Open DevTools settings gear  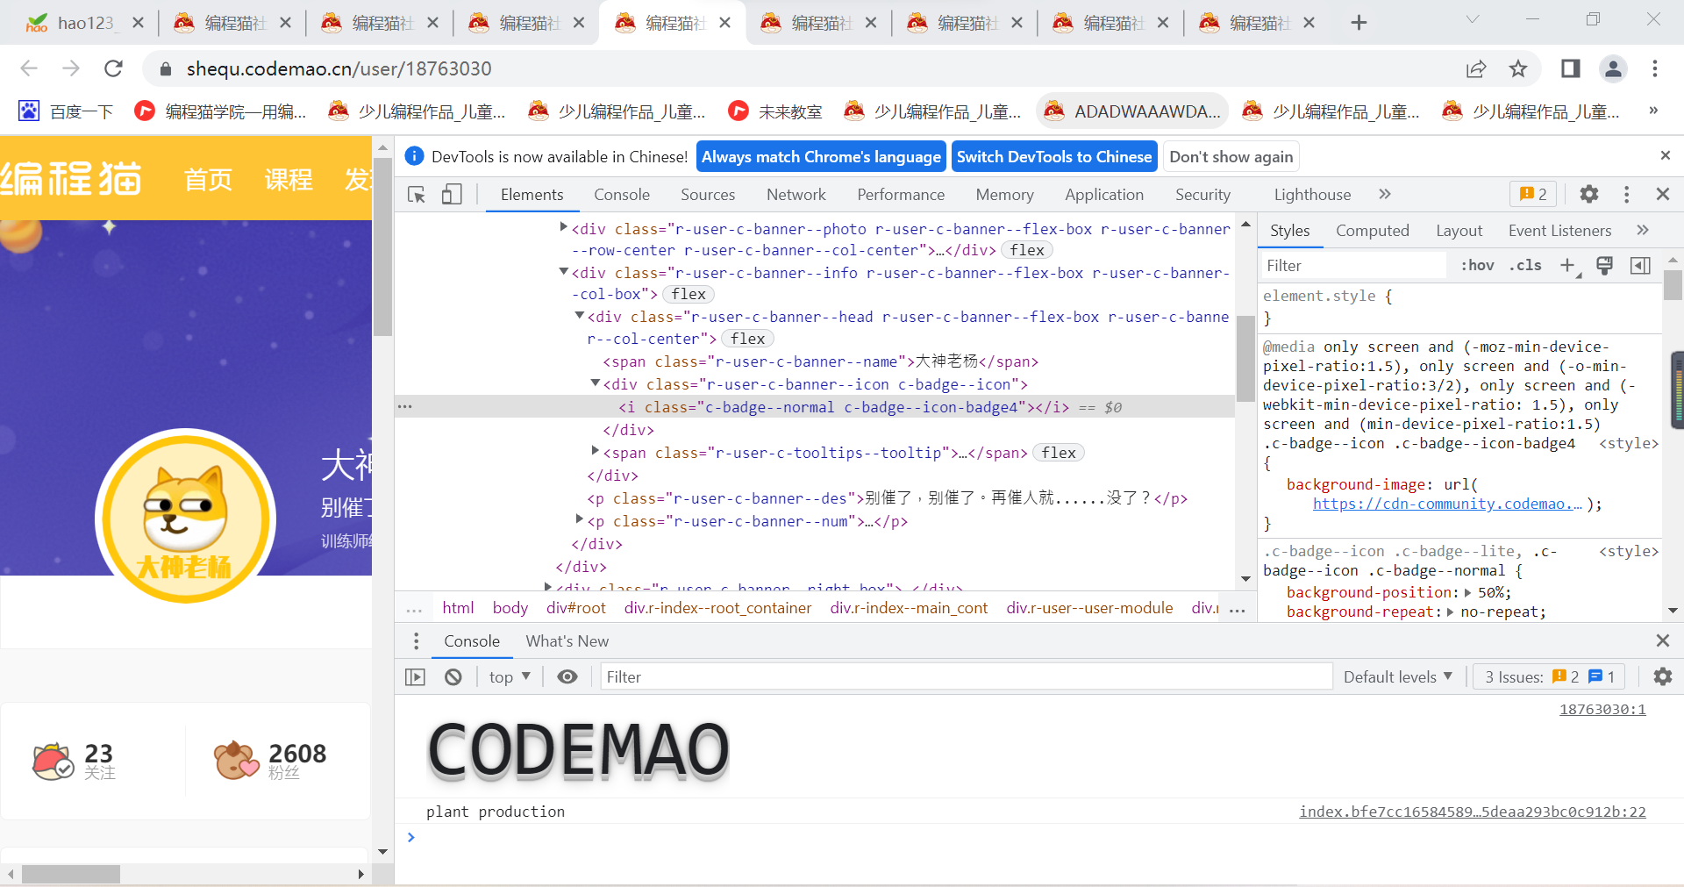pyautogui.click(x=1589, y=194)
